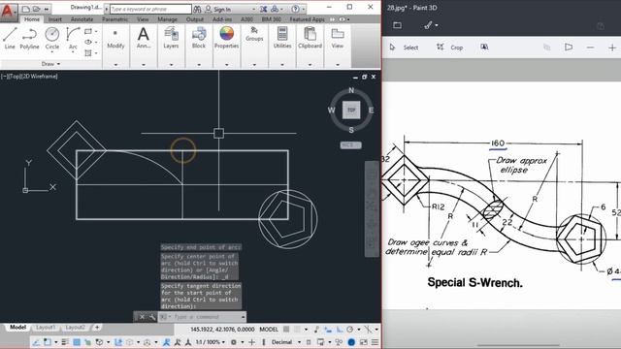Click the keyword search input field

click(150, 9)
